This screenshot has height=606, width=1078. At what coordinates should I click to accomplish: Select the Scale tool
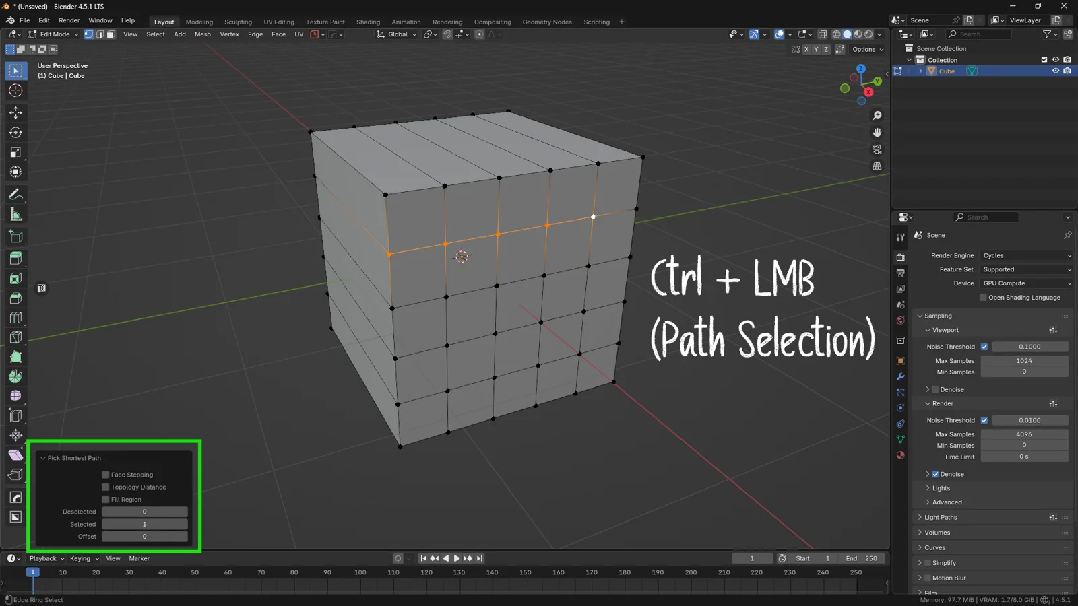pyautogui.click(x=15, y=153)
